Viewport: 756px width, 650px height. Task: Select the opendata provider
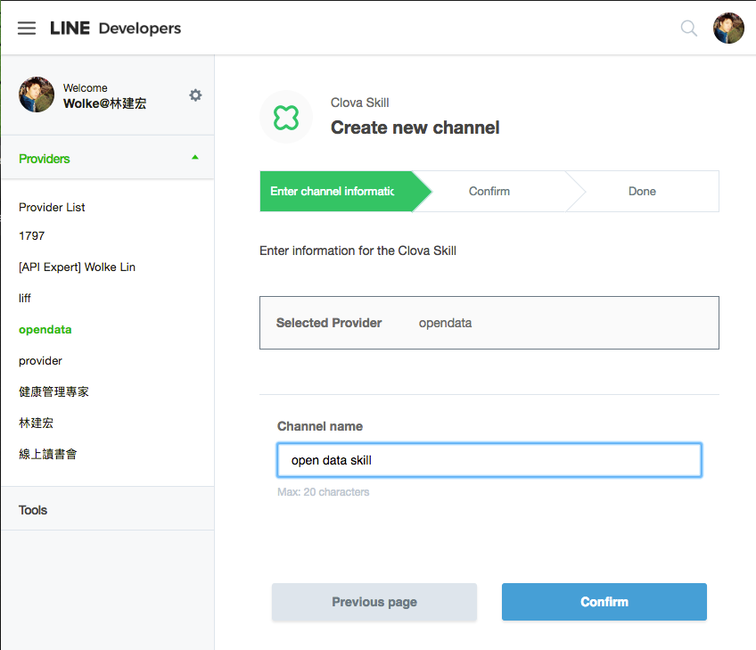click(x=45, y=330)
